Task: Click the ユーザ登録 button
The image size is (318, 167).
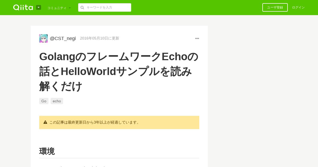Action: (x=275, y=7)
